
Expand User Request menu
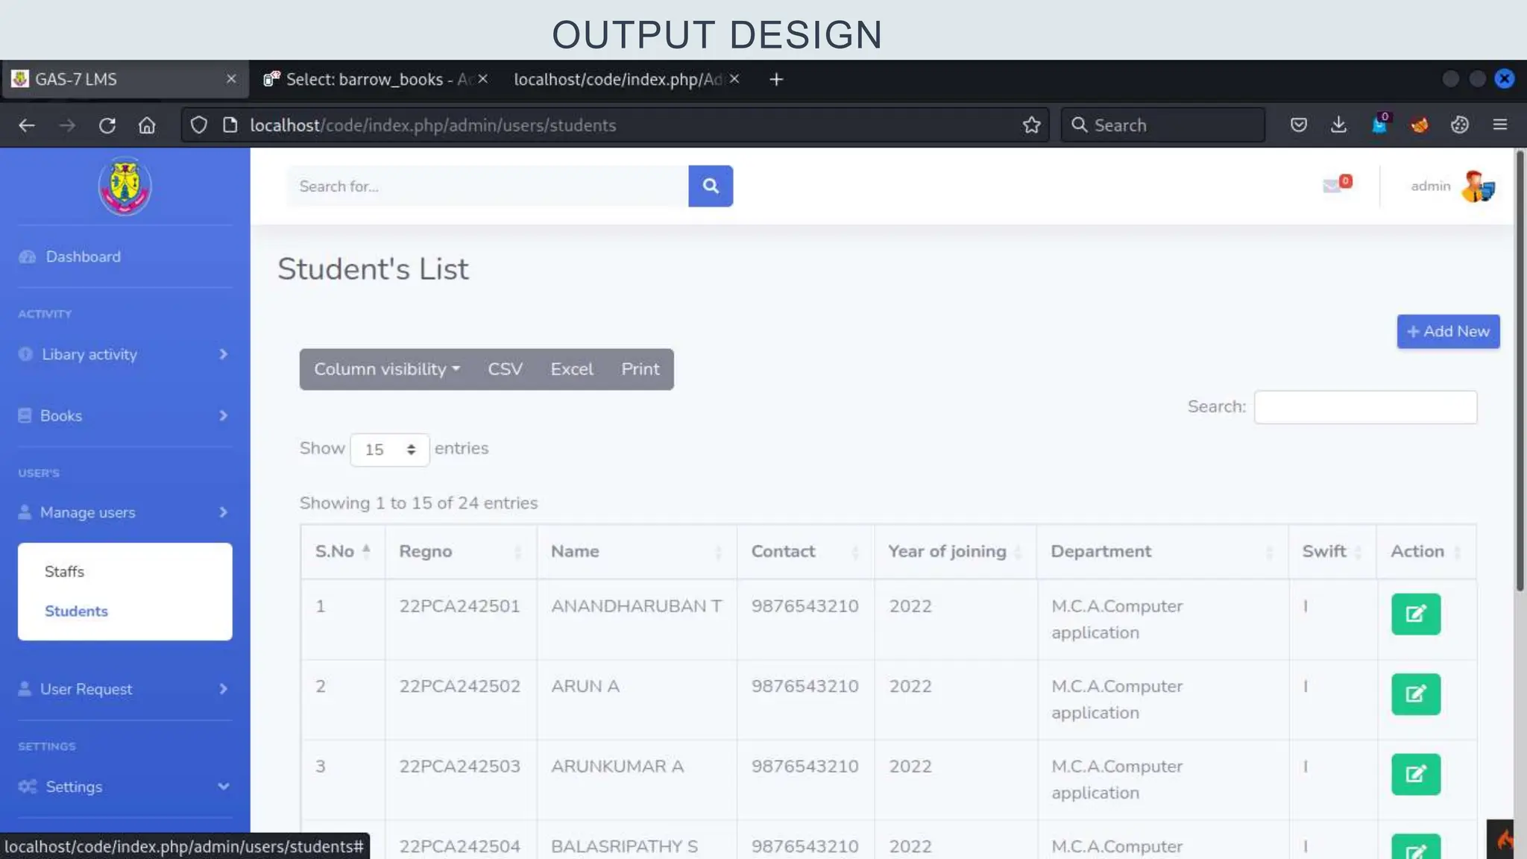[x=124, y=689]
